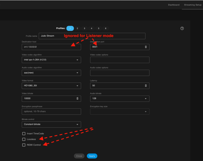Screen dimensions: 203x161
Task: Open the Bitrate control dropdown
Action: click(51, 124)
